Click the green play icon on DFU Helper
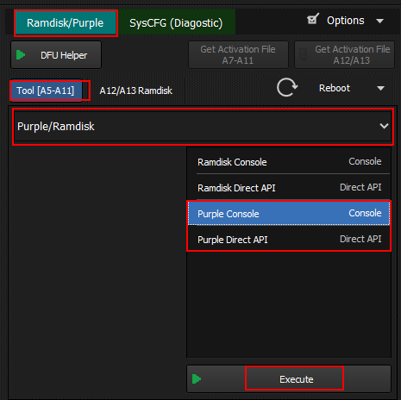Screen dimensions: 401x400 click(x=21, y=55)
